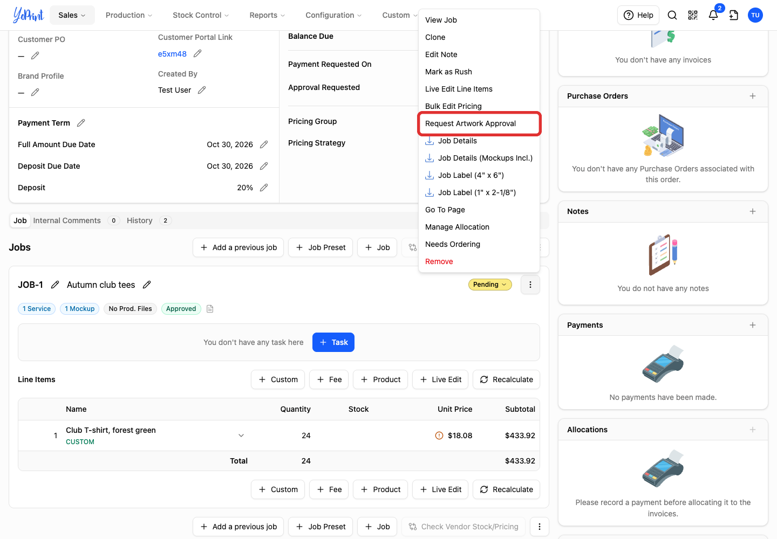Open the QR code scanner icon
The image size is (777, 539).
coord(693,15)
